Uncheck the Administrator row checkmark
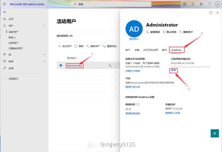This screenshot has width=222, height=152. coord(61,65)
